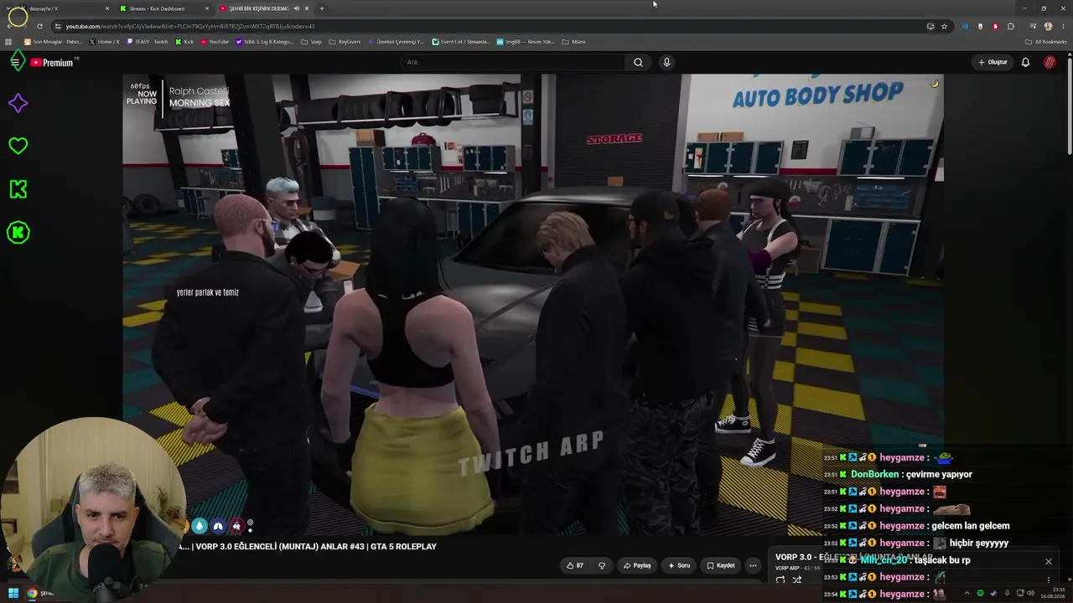Open Kick bookmark in bookmarks bar

pos(184,42)
